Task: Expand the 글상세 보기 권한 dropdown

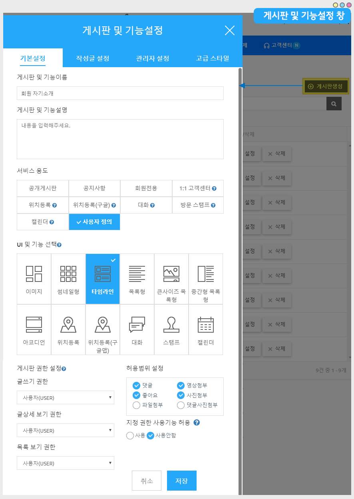Action: tap(66, 431)
